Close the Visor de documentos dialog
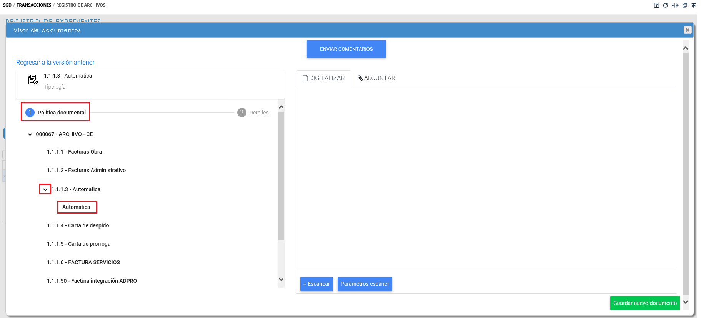This screenshot has height=318, width=721. 688,30
